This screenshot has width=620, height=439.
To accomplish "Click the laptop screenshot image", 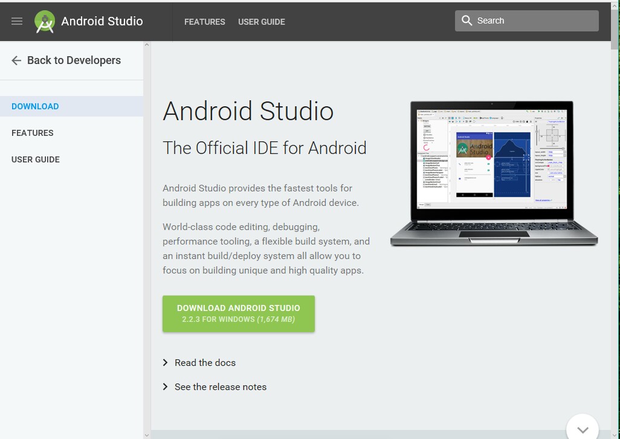I will (x=494, y=173).
